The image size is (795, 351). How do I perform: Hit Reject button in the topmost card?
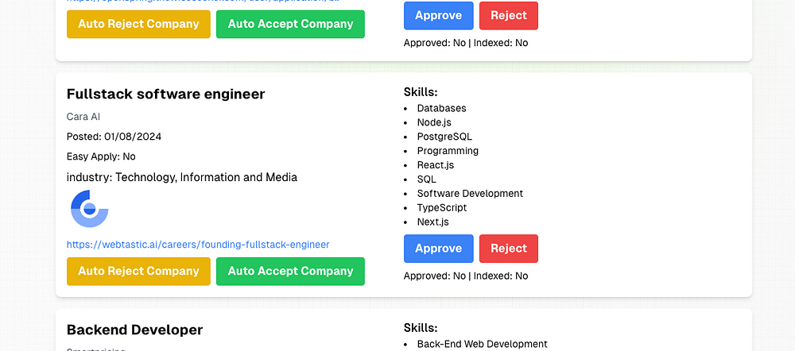508,16
